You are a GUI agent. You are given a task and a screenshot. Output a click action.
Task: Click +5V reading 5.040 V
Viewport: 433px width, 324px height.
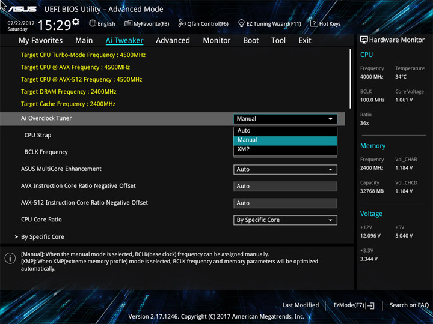click(x=404, y=236)
